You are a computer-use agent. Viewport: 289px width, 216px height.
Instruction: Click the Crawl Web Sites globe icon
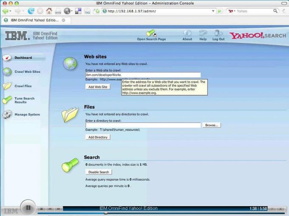pos(7,72)
